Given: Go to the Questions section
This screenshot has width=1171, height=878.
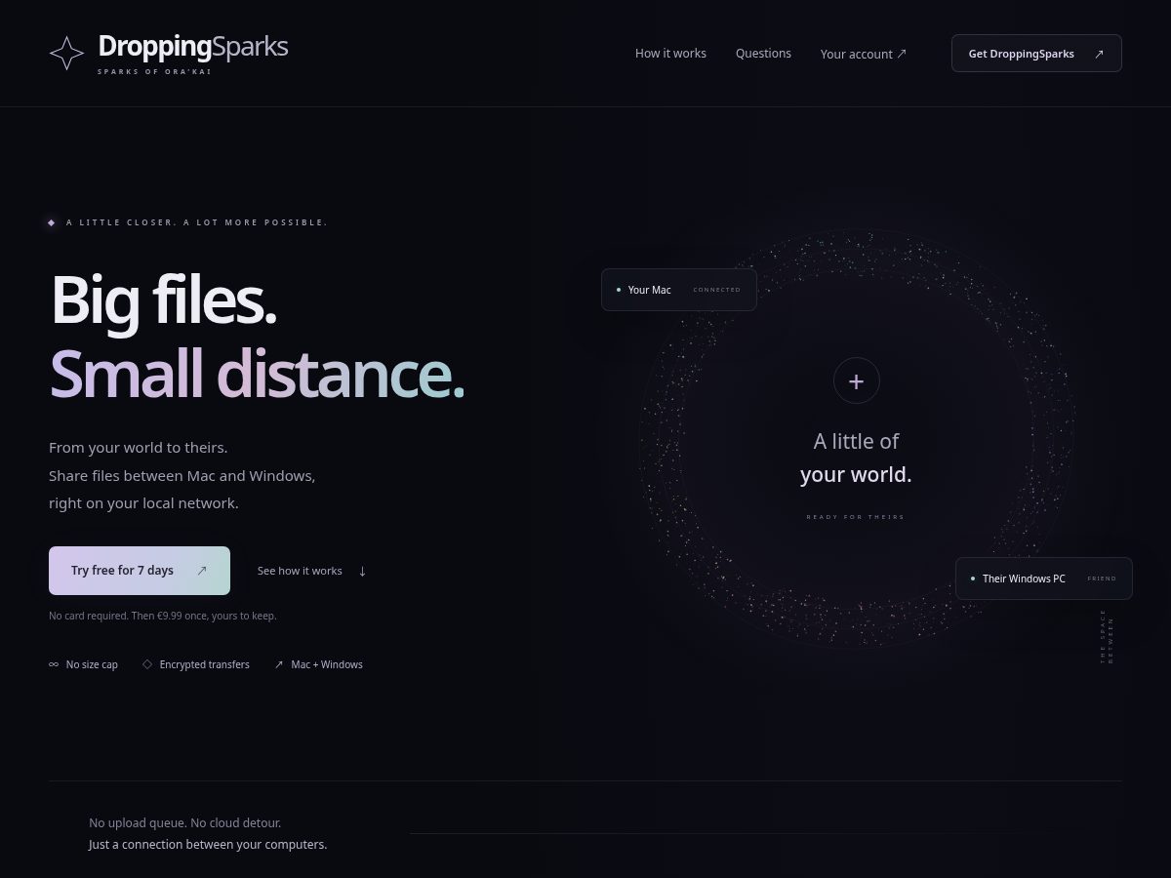Looking at the screenshot, I should coord(763,54).
